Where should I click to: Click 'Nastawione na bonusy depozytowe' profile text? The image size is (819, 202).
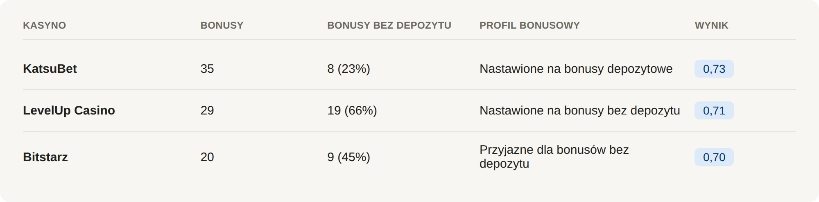pyautogui.click(x=576, y=69)
